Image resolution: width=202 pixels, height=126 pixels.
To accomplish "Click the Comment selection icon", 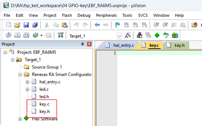I will [174, 25].
